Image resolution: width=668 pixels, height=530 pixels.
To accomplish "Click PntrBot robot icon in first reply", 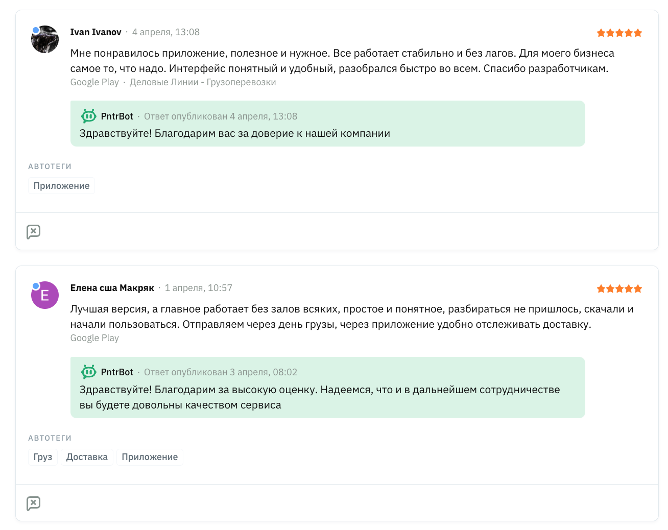I will point(89,116).
